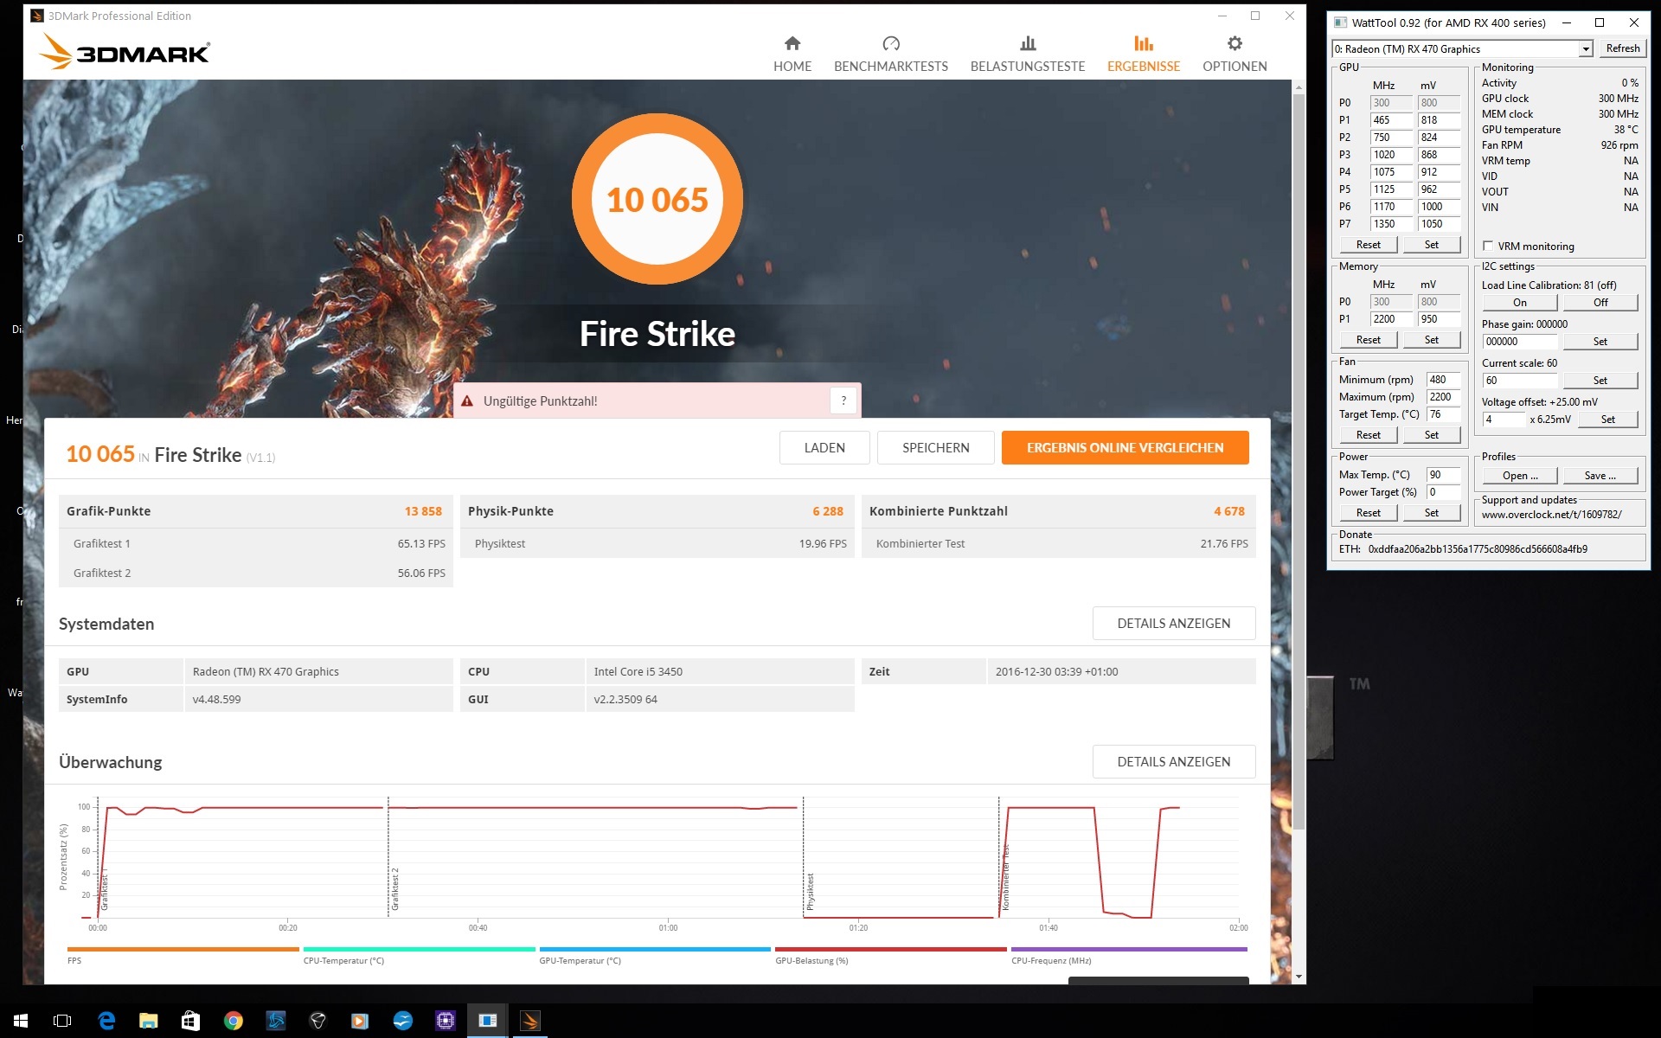The width and height of the screenshot is (1661, 1038).
Task: Expand the Radeon RX 470 GPU dropdown
Action: [1585, 49]
